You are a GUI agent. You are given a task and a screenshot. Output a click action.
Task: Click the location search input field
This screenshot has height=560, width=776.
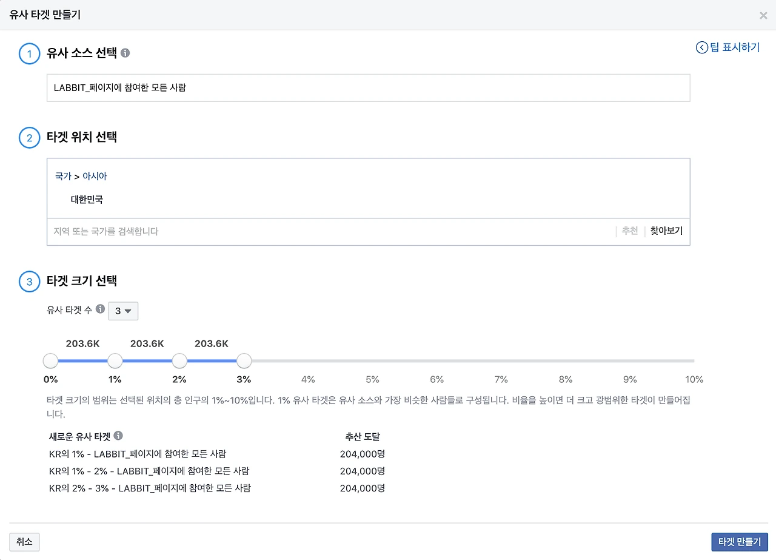coord(330,231)
